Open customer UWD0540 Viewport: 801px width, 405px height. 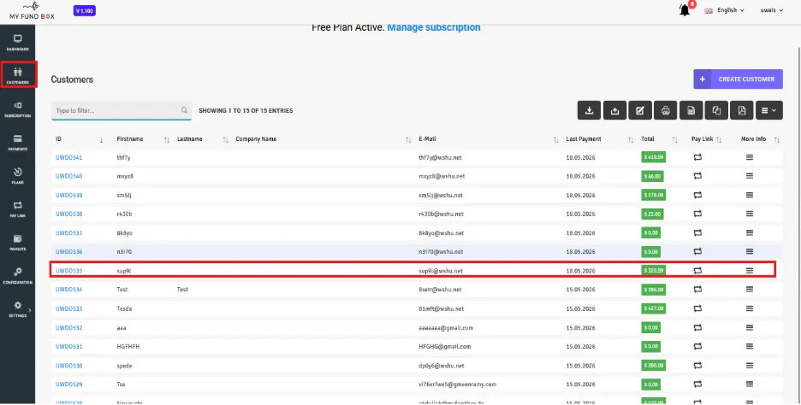pyautogui.click(x=69, y=177)
